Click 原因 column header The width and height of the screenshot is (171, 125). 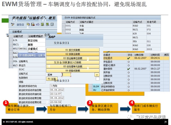coord(167,55)
